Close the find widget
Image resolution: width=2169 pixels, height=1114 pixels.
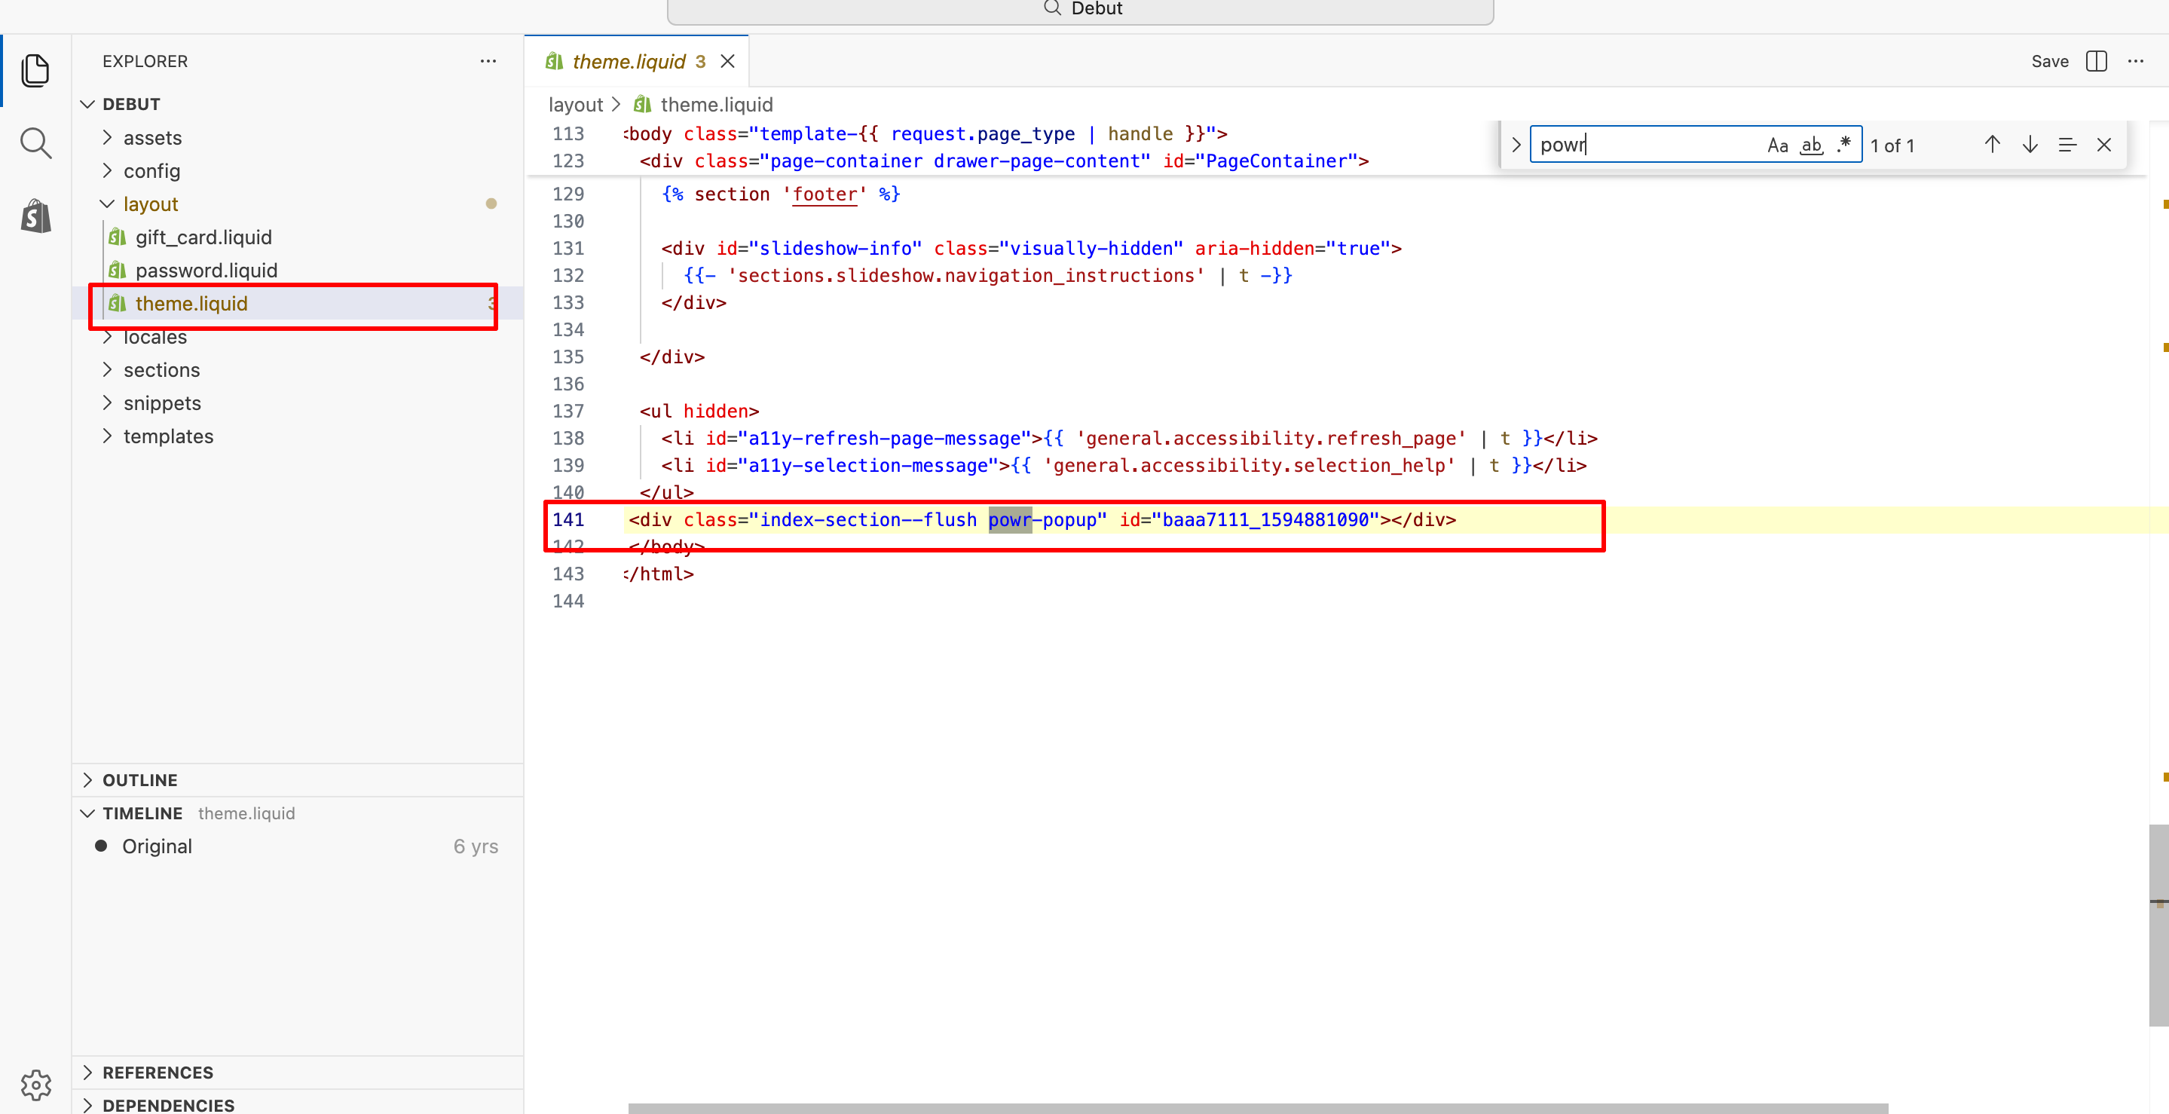tap(2103, 145)
